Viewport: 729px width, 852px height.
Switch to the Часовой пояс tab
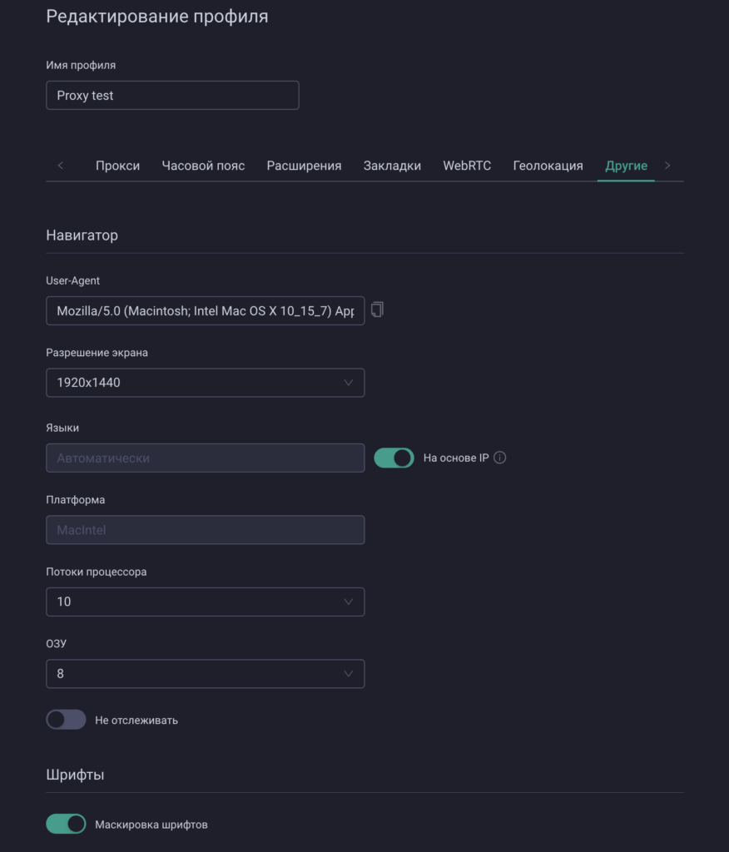[203, 166]
